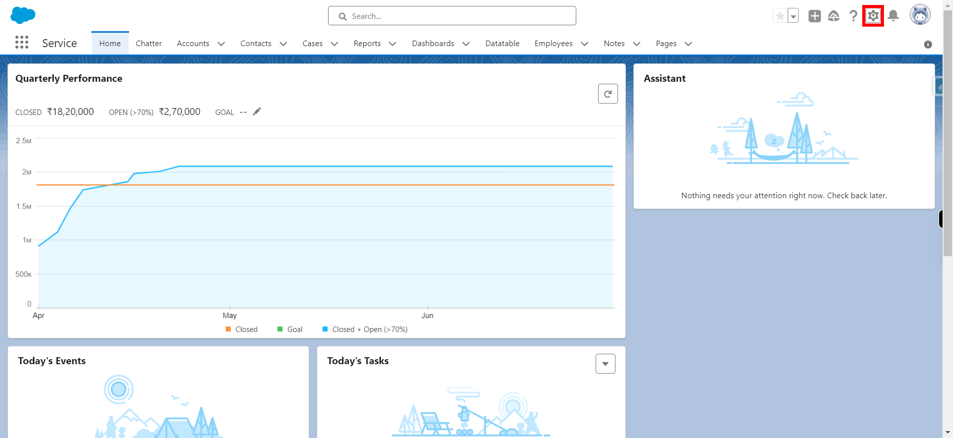Screen dimensions: 953x438
Task: Open the Notes tab
Action: tap(614, 44)
